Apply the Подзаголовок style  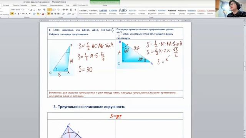(x=133, y=12)
